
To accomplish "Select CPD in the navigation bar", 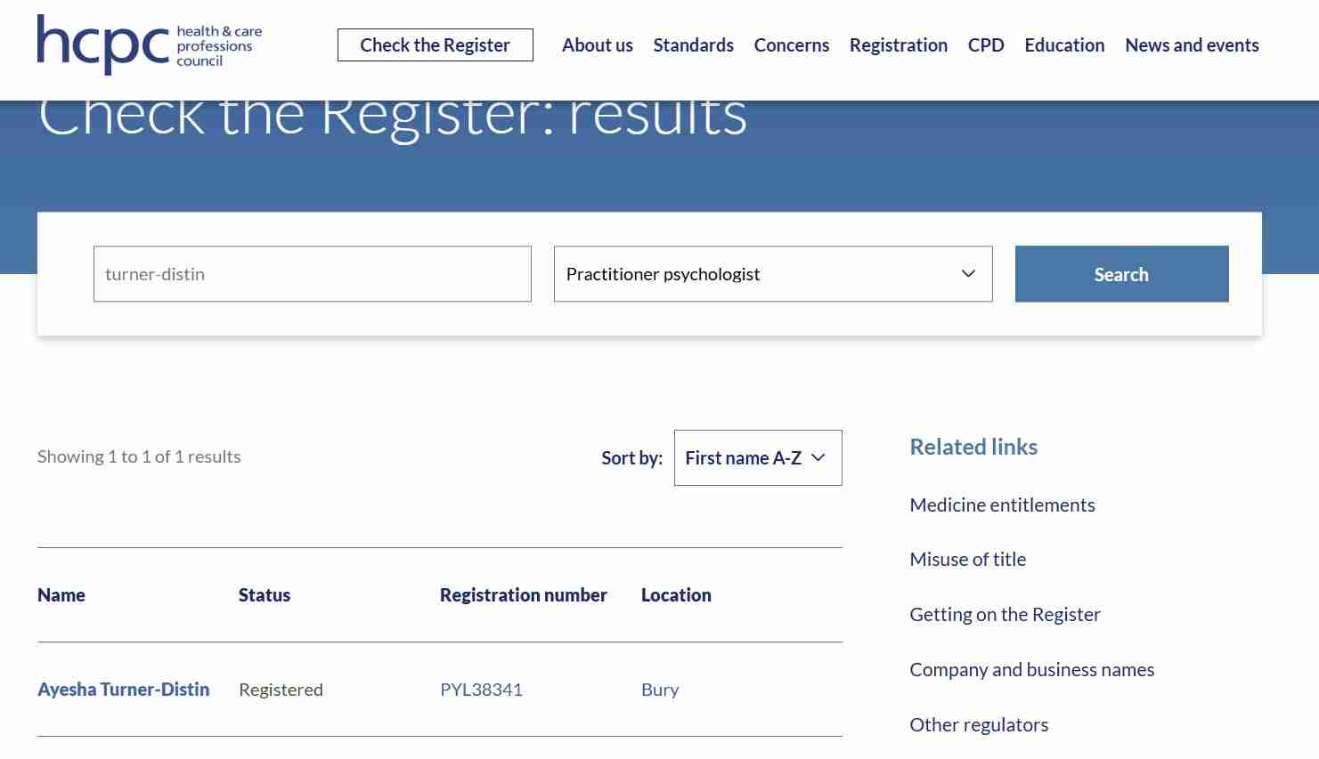I will [x=985, y=45].
